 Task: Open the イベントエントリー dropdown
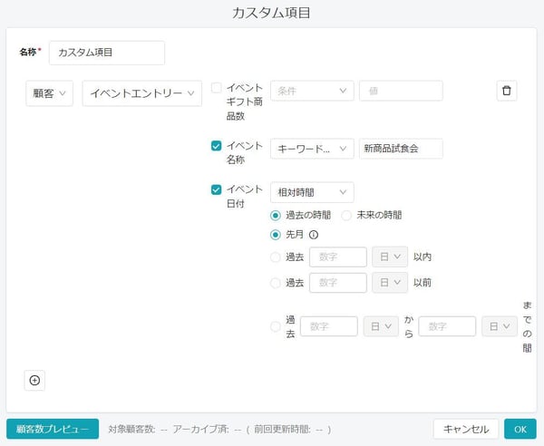pyautogui.click(x=142, y=94)
